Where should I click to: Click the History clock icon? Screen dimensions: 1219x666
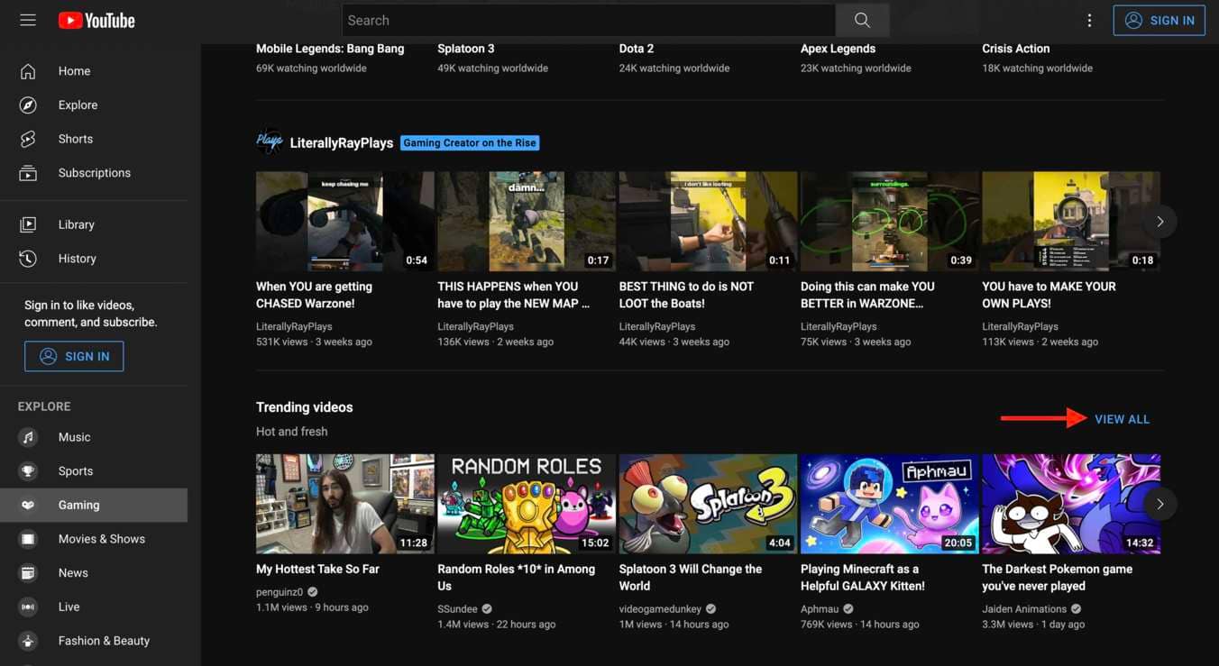(28, 259)
